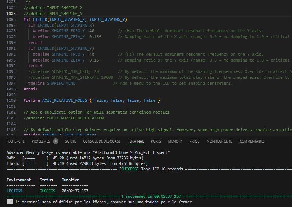The width and height of the screenshot is (292, 207).
Task: Click the asterisk marker in terminal message
Action: [10, 202]
